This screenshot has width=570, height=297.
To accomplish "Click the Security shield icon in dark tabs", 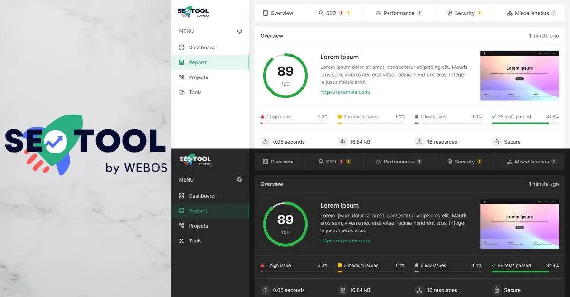I will pos(450,162).
